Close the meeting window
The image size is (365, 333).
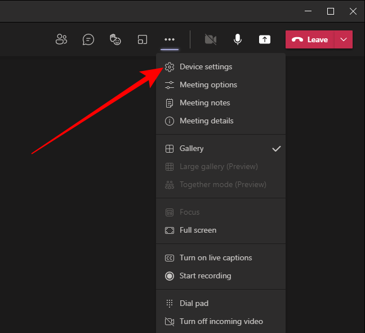(x=353, y=11)
